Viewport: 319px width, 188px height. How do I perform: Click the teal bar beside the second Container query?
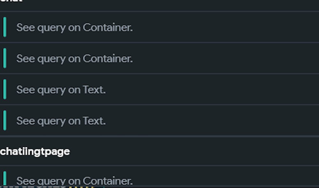5,58
